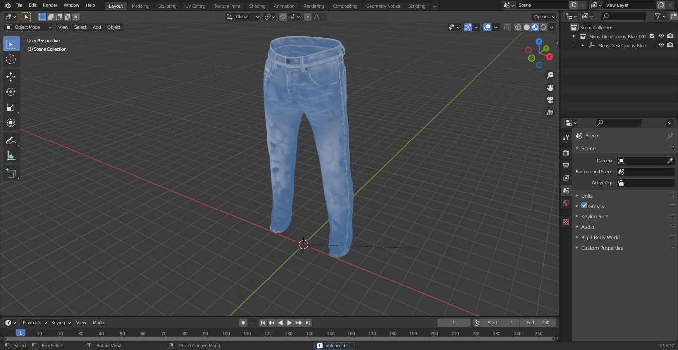The height and width of the screenshot is (350, 678).
Task: Switch to the Geometry Nodes workspace tab
Action: (383, 6)
